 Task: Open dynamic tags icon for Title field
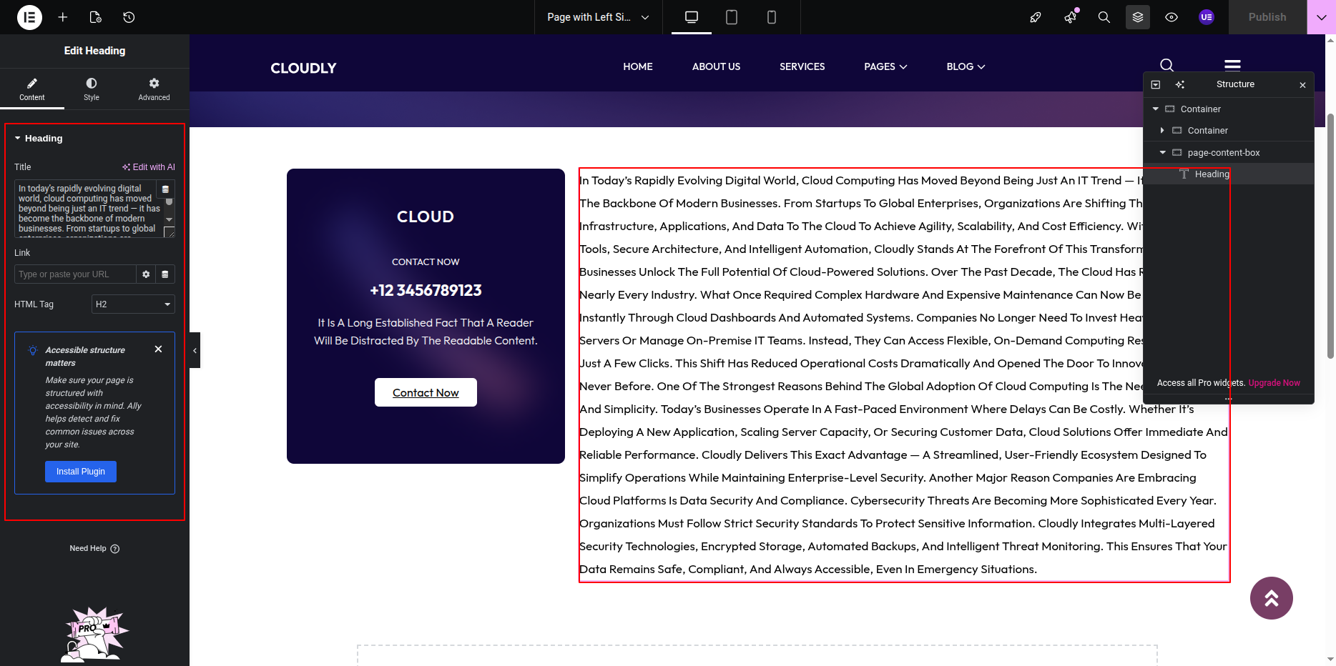tap(165, 189)
